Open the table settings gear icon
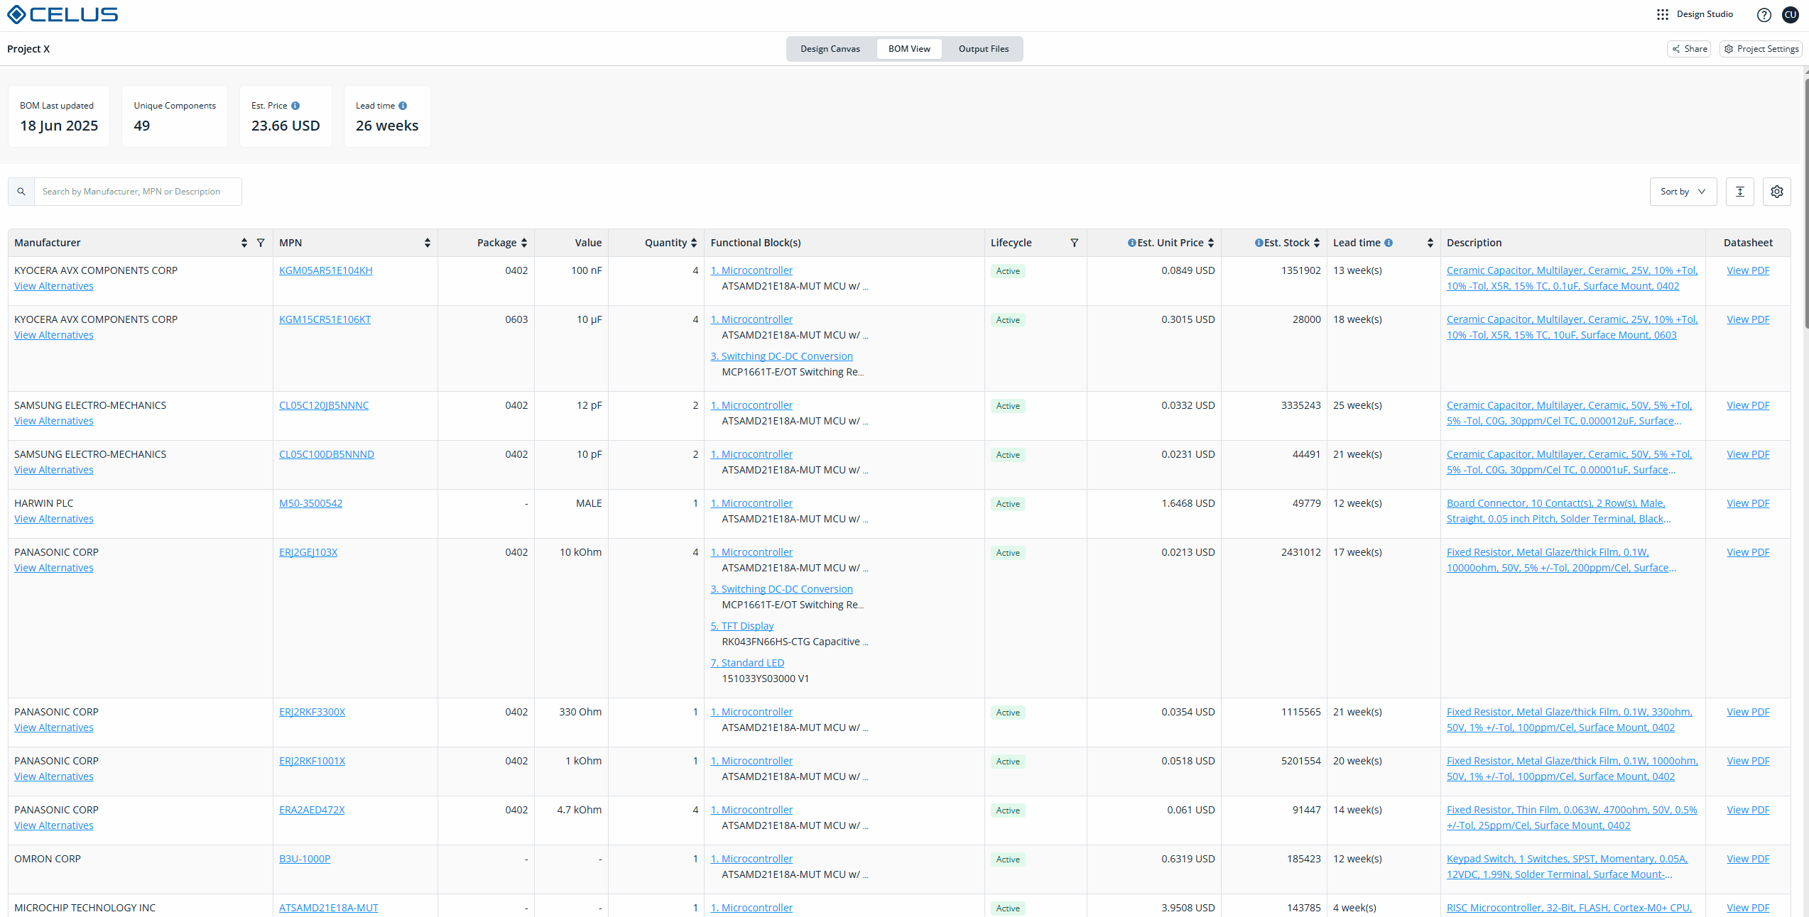The image size is (1809, 917). pos(1777,192)
